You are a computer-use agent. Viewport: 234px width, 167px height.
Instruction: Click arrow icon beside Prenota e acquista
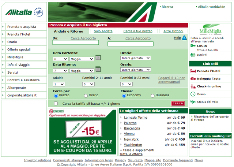pyautogui.click(x=3, y=27)
